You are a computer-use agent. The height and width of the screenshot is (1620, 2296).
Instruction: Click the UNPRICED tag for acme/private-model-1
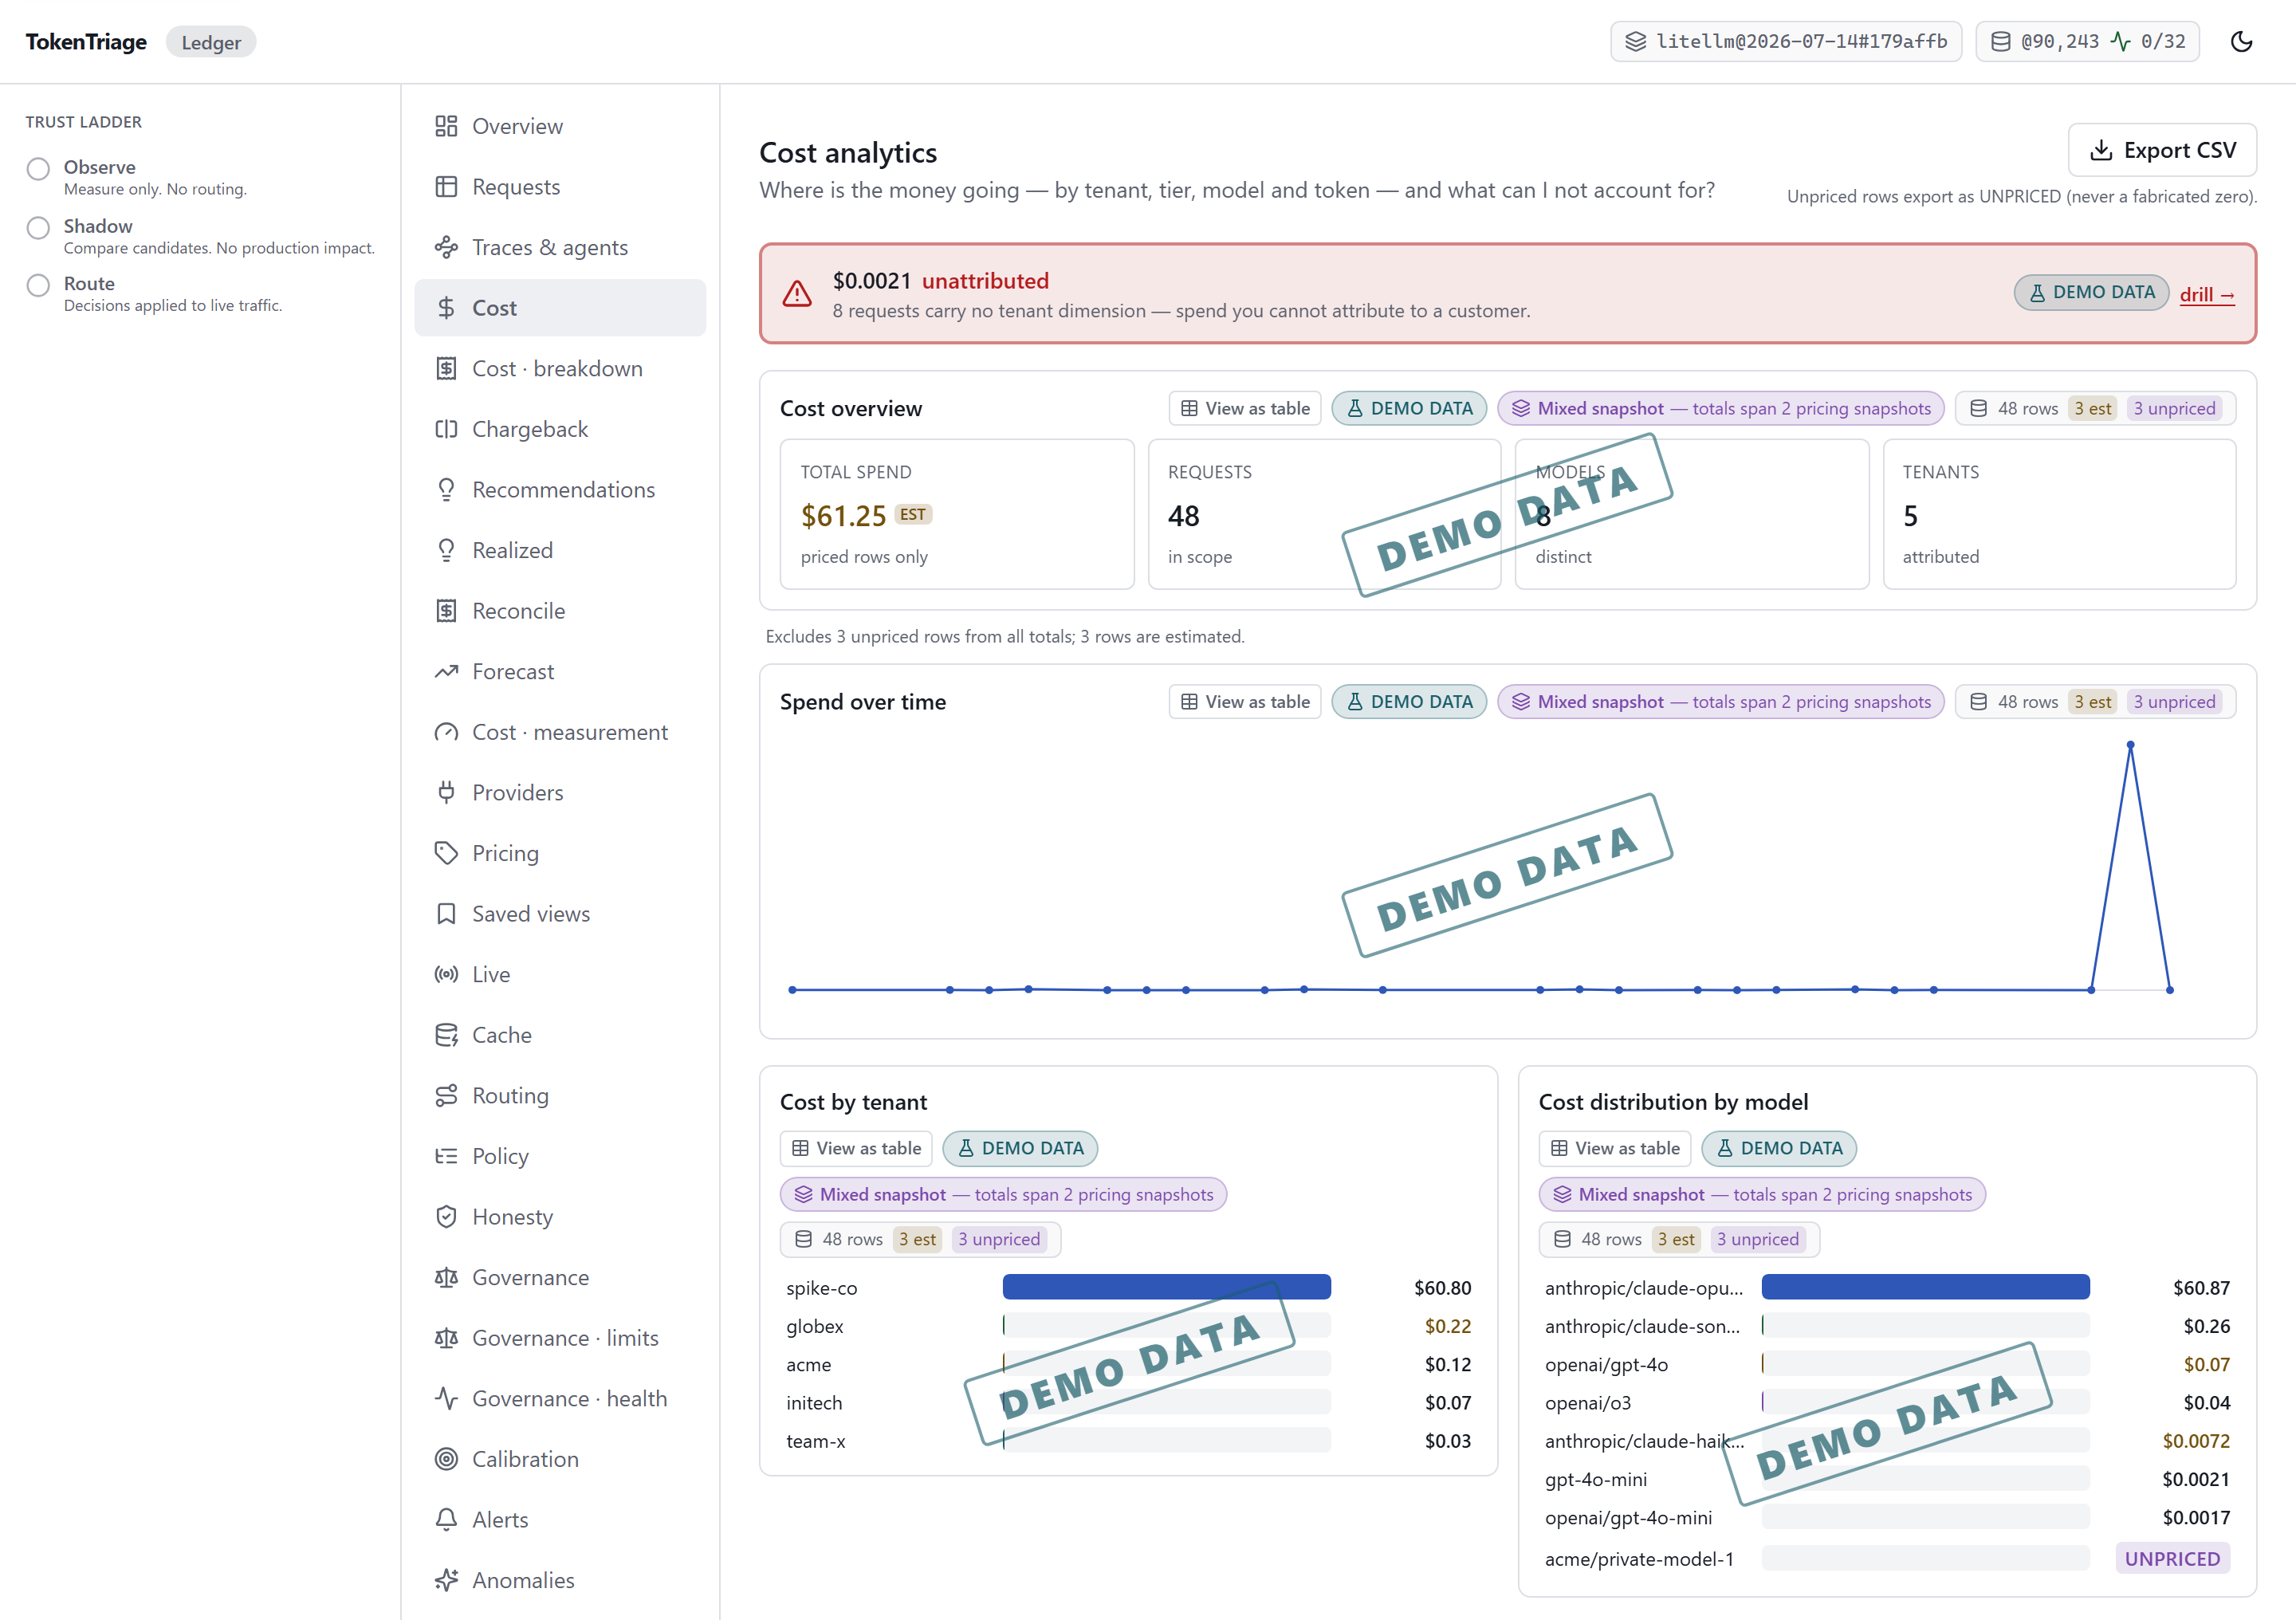pyautogui.click(x=2172, y=1558)
